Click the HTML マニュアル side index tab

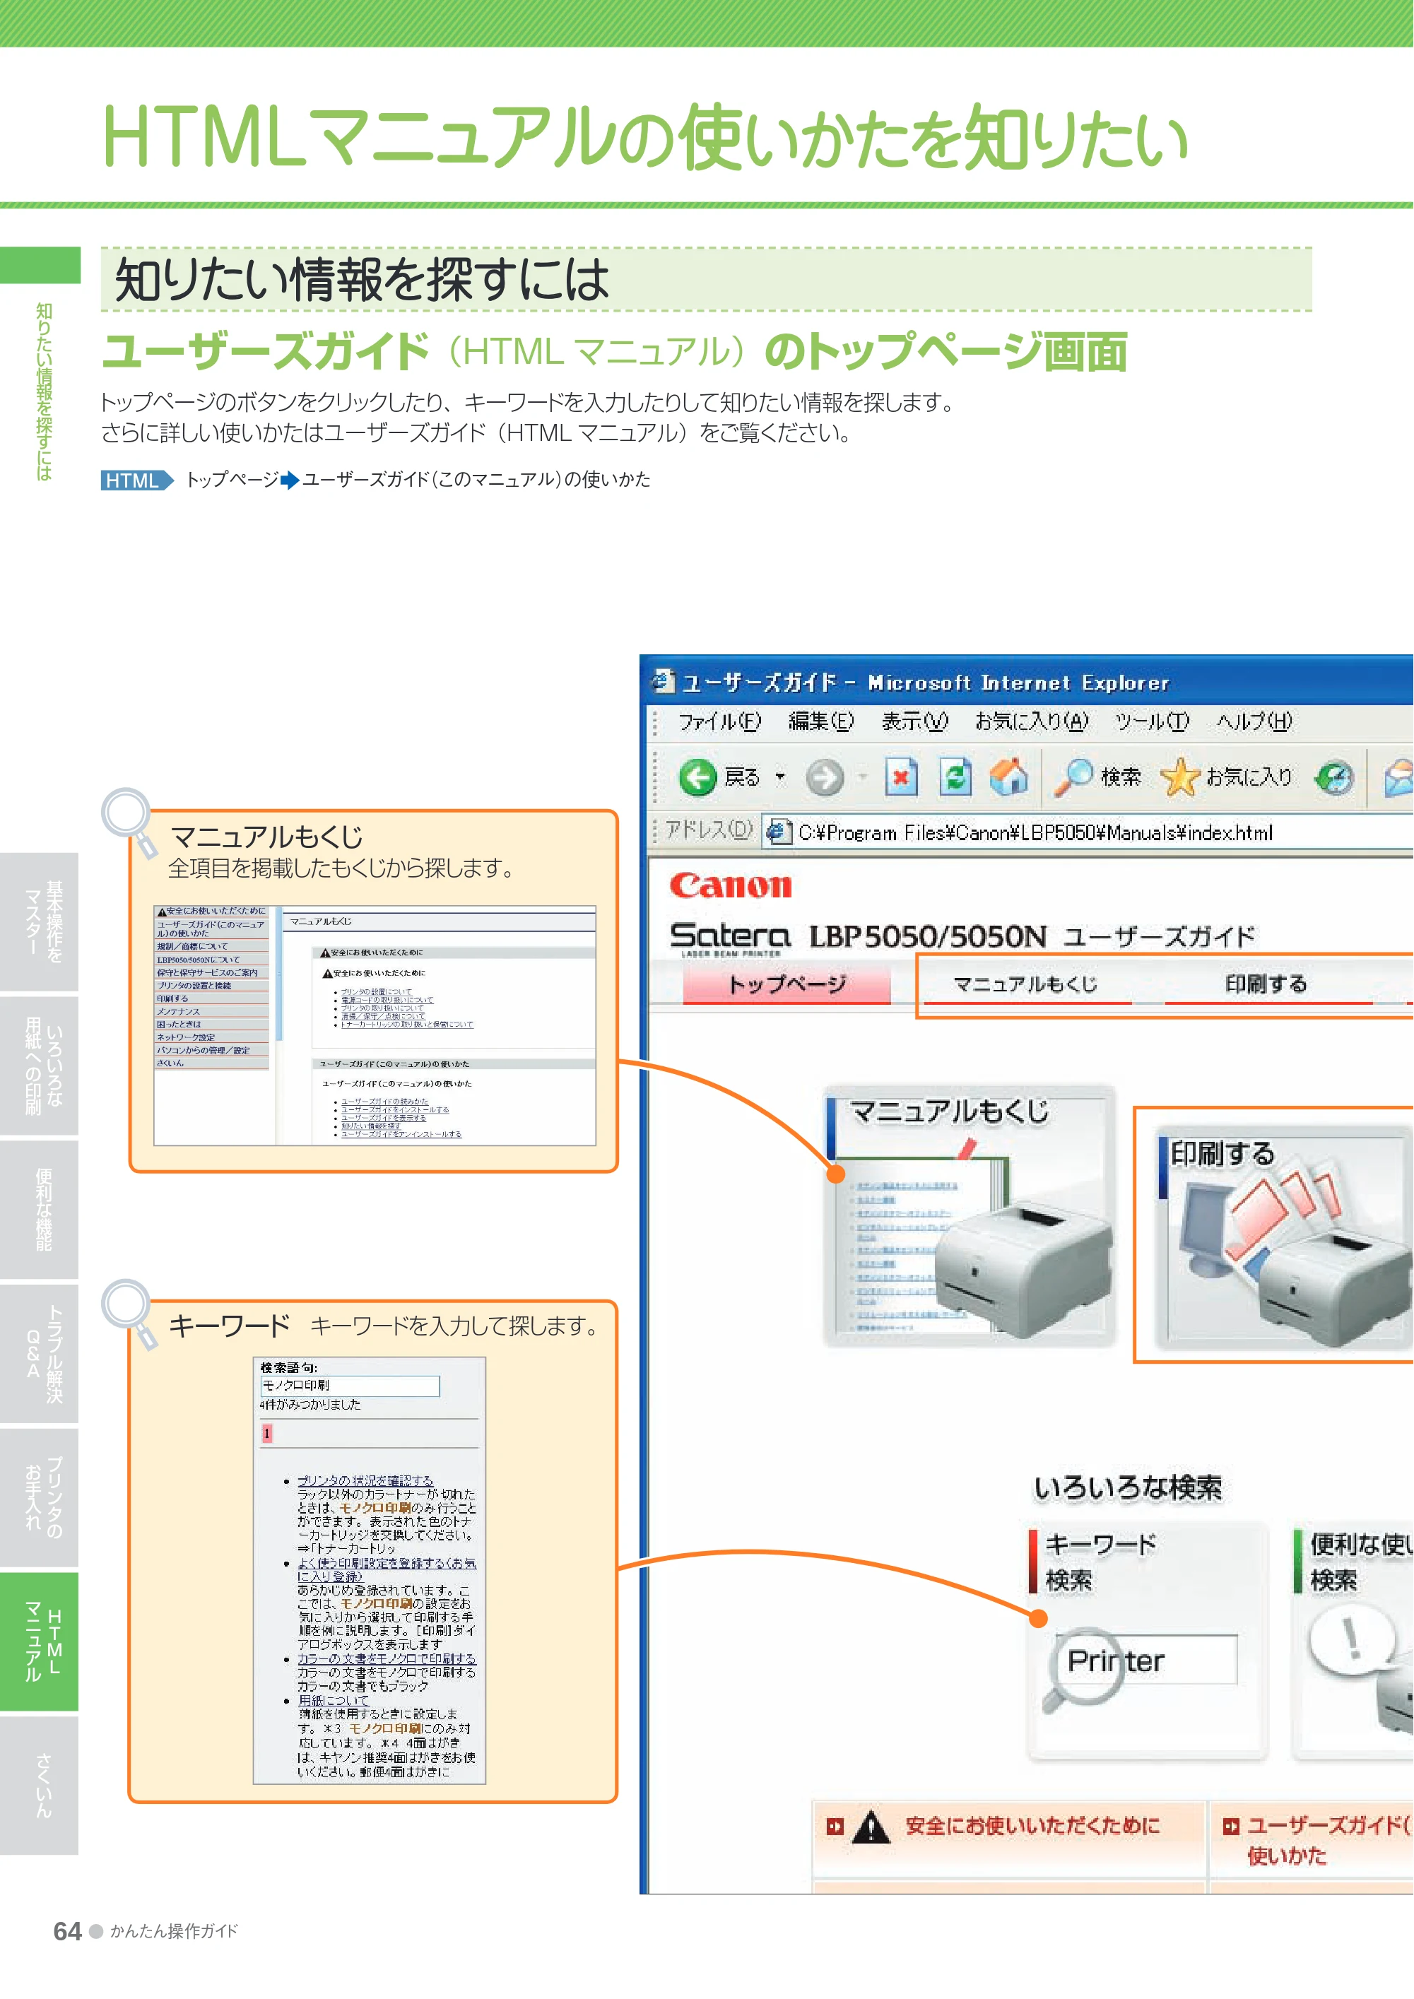(x=39, y=1641)
